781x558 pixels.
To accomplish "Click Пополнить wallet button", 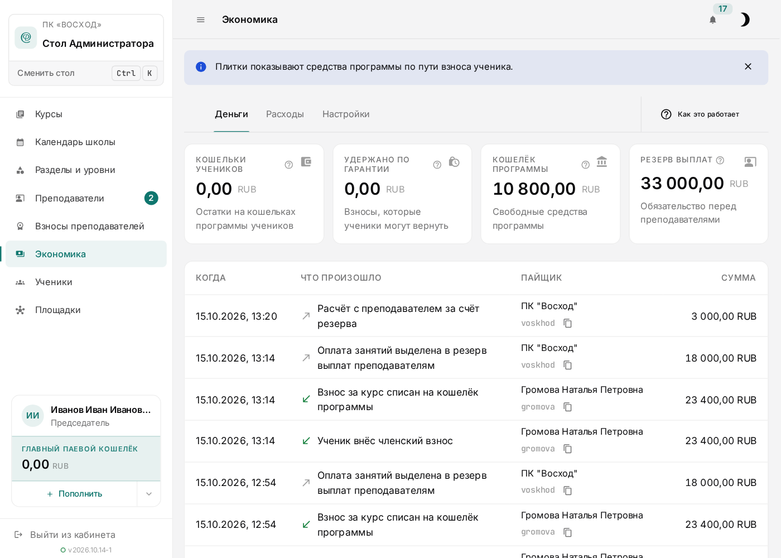I will [x=74, y=494].
